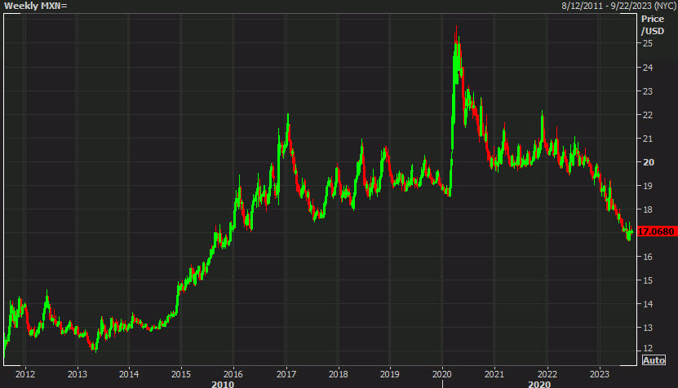678x388 pixels.
Task: Click the 2016 year label on time axis
Action: tap(233, 374)
